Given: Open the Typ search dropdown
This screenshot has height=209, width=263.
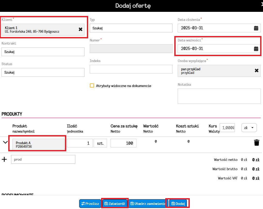Looking at the screenshot, I should tap(131, 28).
